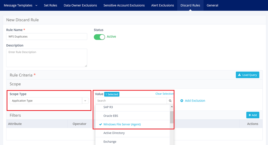Viewport: 268px width, 145px height.
Task: Switch to Data Owner Exclusions tab
Action: [x=80, y=5]
